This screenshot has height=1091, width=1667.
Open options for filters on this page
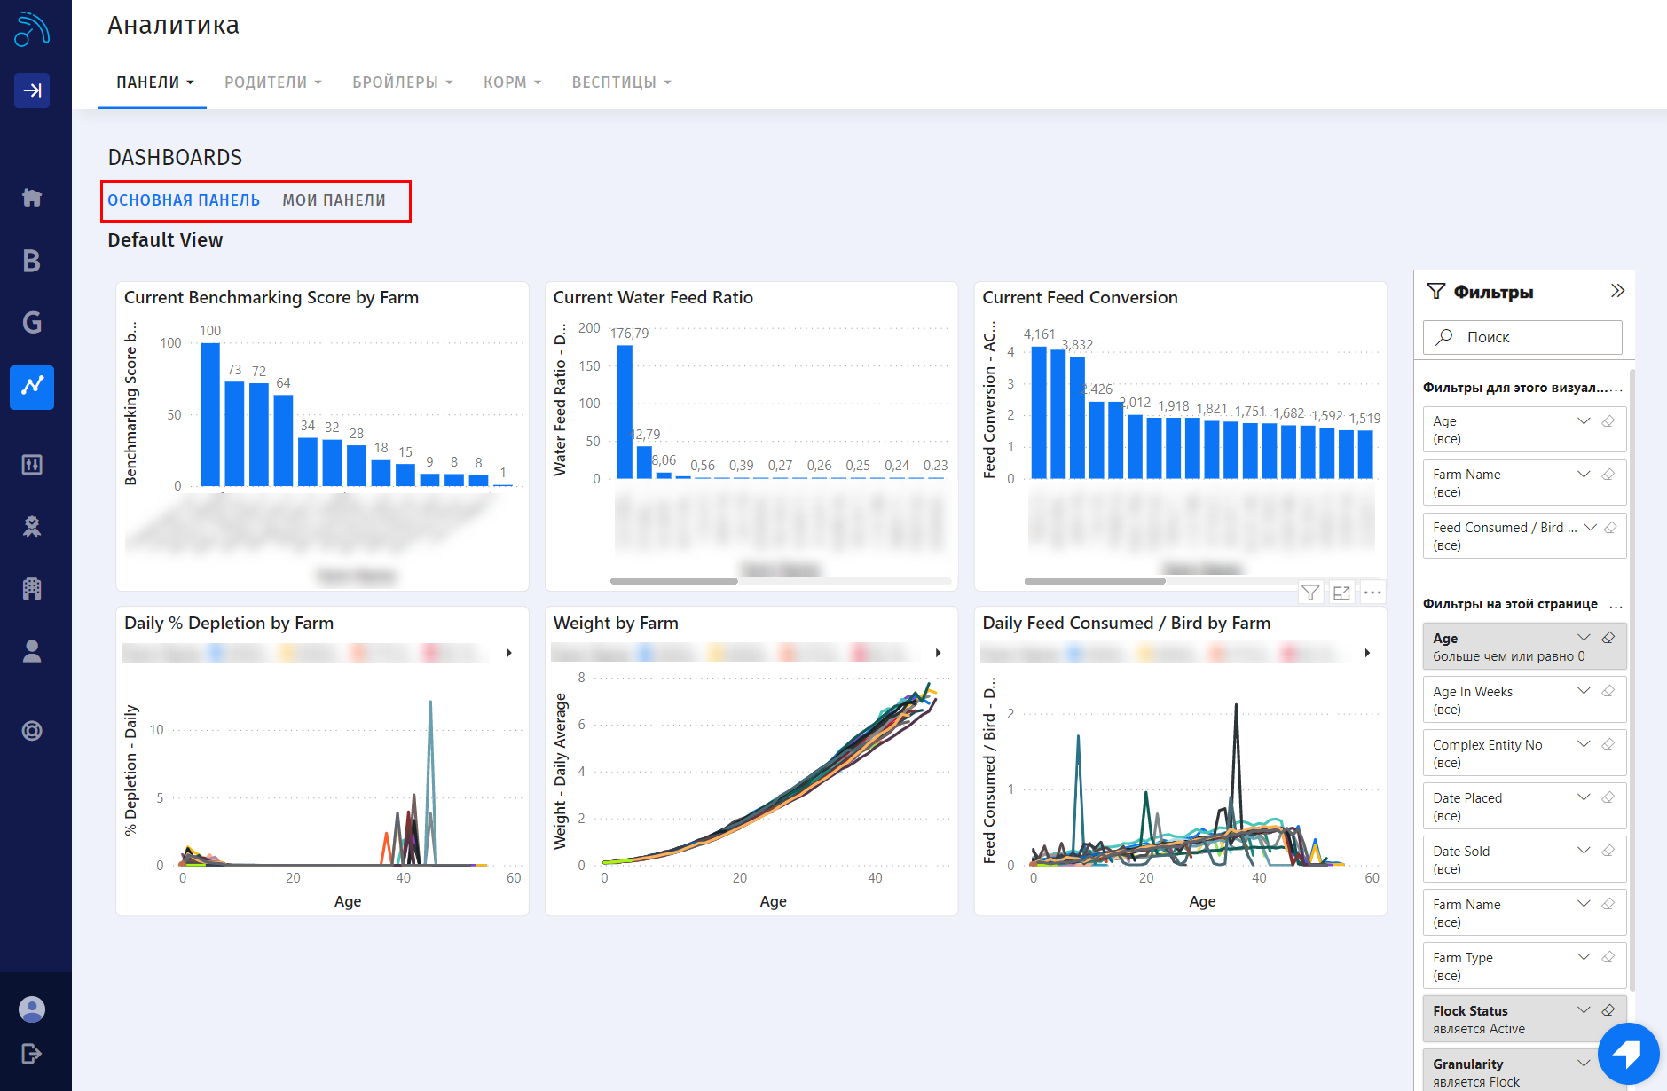point(1616,605)
